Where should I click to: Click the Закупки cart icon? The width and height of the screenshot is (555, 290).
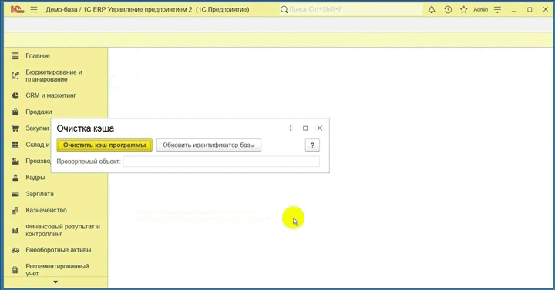(15, 128)
